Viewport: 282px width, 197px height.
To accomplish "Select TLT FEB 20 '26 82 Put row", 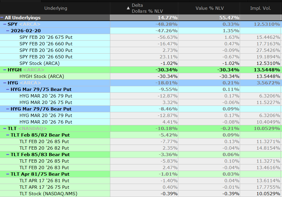I will 140,148.
